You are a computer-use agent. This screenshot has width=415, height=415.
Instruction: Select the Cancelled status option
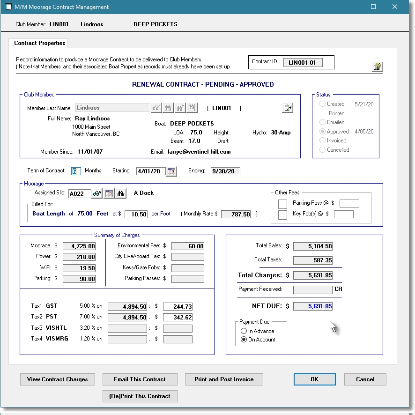[x=322, y=150]
